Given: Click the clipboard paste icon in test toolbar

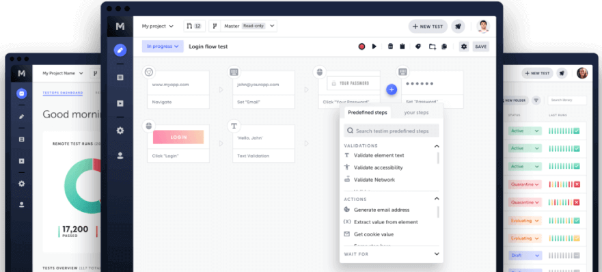Looking at the screenshot, I should pyautogui.click(x=402, y=46).
